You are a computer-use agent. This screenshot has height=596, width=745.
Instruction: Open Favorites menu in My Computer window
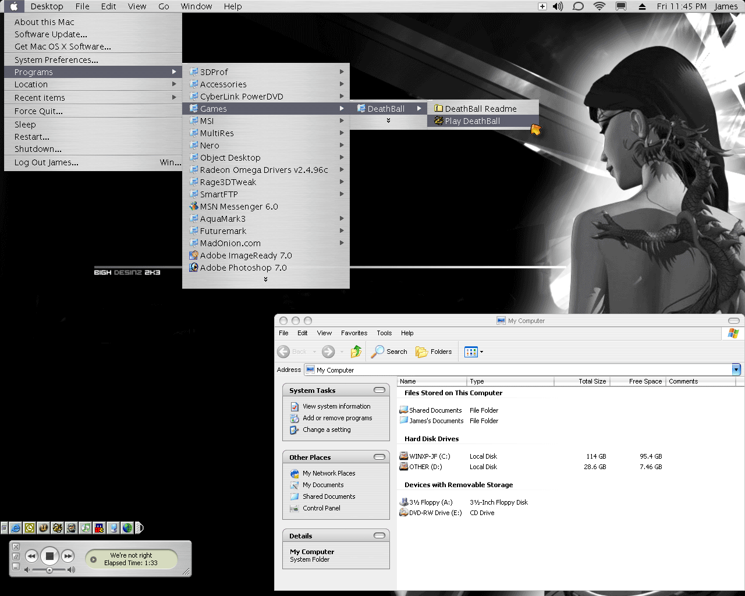(354, 333)
